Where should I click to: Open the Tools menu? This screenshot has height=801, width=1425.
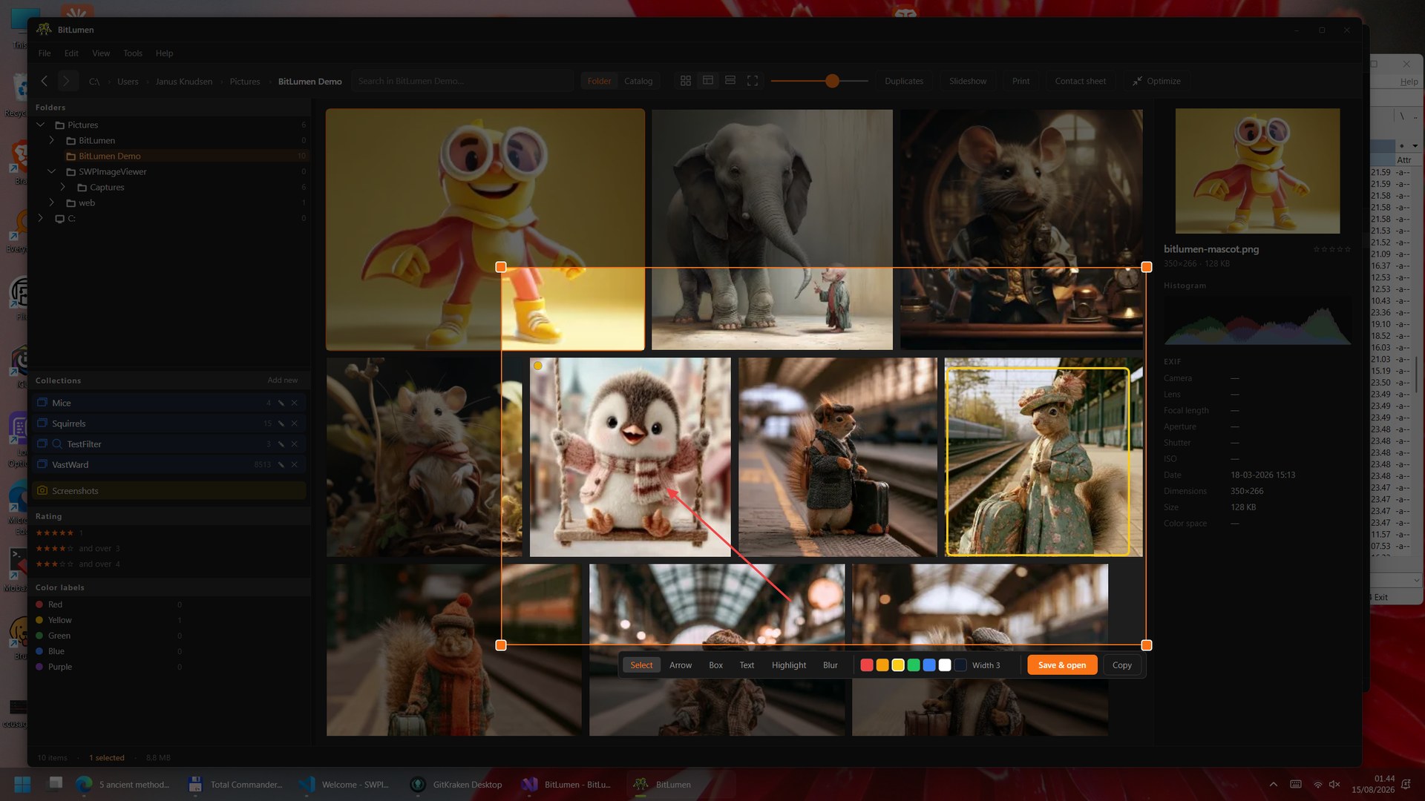pyautogui.click(x=133, y=53)
